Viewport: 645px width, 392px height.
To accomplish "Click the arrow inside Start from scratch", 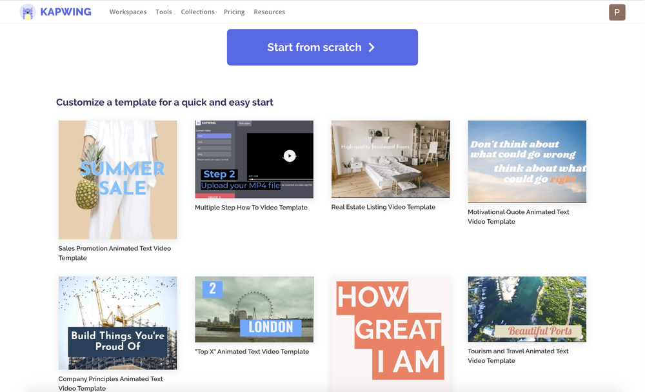I will [372, 47].
